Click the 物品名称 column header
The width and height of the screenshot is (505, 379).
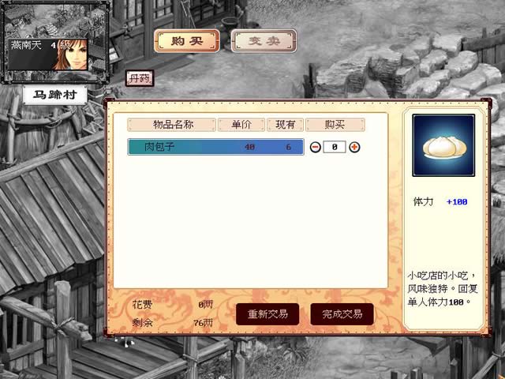pyautogui.click(x=172, y=125)
